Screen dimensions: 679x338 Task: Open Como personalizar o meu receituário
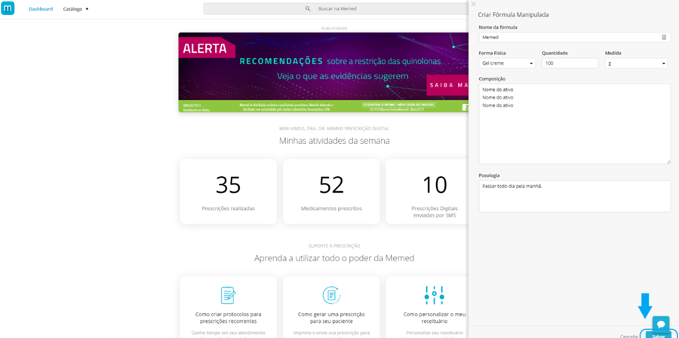coord(434,318)
